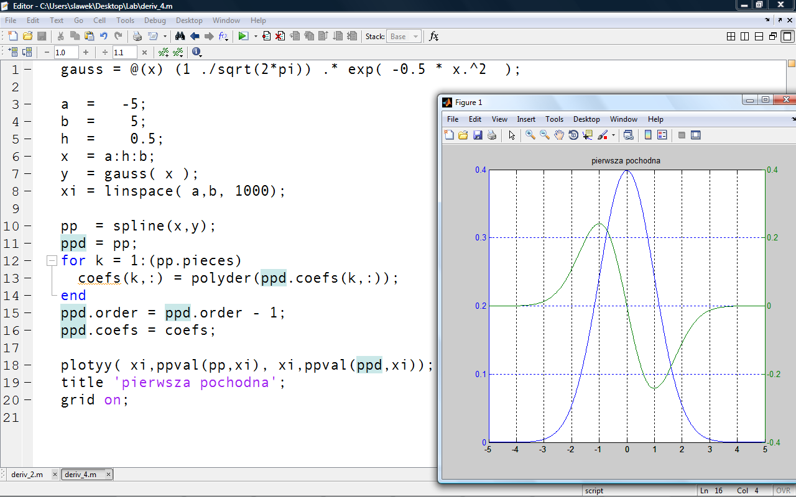Image resolution: width=796 pixels, height=497 pixels.
Task: Activate Data Cursor tool in Figure 1
Action: pyautogui.click(x=588, y=135)
